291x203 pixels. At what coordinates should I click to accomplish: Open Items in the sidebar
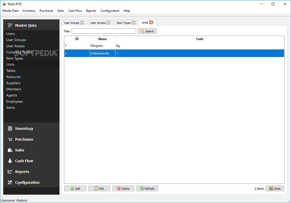coord(11,108)
